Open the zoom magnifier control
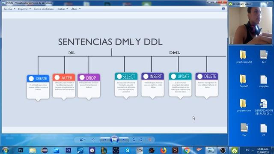274x154 pixels. tap(82, 140)
